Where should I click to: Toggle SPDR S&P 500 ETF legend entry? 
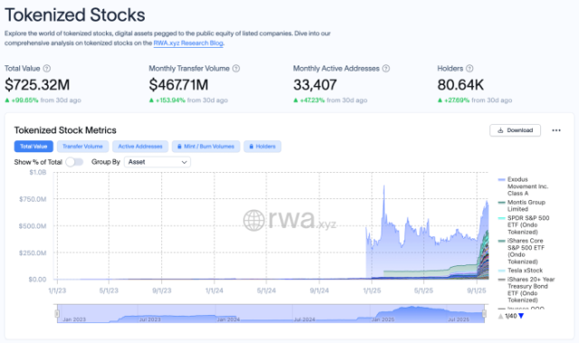click(524, 224)
